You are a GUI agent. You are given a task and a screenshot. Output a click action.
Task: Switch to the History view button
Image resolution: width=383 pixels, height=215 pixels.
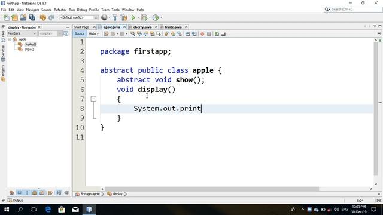click(93, 34)
